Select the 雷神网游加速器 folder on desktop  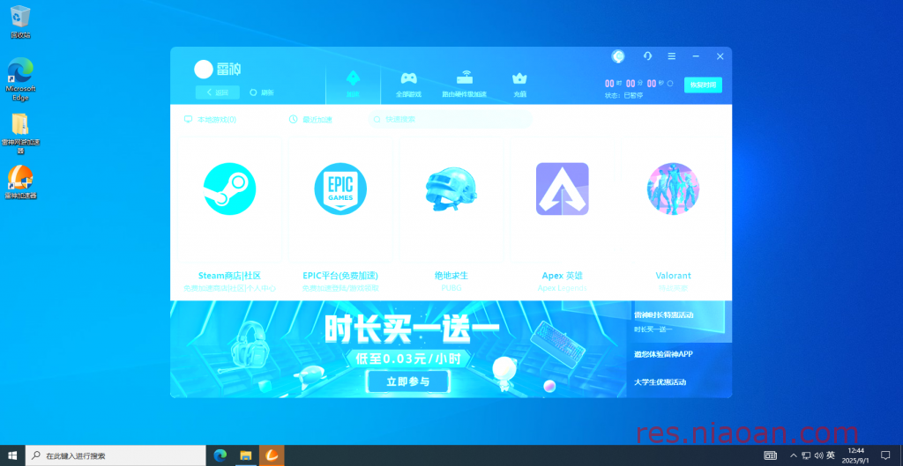pos(20,134)
